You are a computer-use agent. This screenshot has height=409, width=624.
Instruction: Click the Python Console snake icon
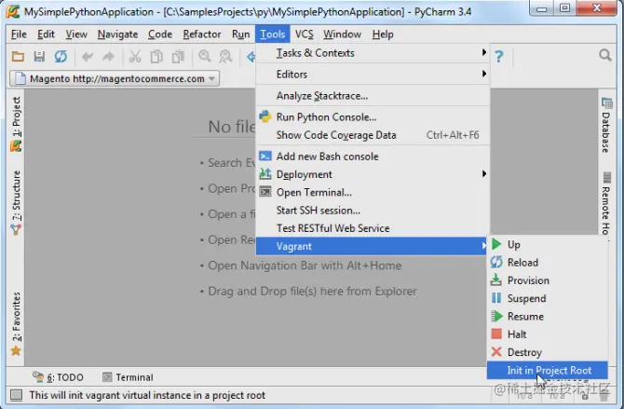[265, 116]
